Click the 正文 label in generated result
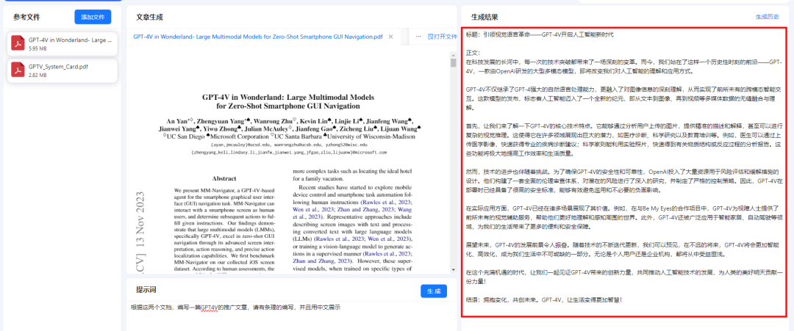The image size is (794, 331). click(473, 53)
